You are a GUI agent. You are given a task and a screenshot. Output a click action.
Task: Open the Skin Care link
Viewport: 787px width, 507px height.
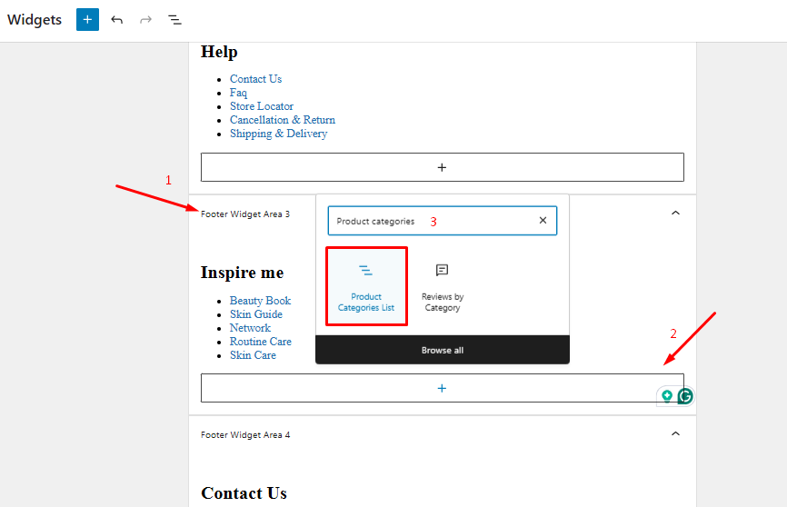[253, 354]
